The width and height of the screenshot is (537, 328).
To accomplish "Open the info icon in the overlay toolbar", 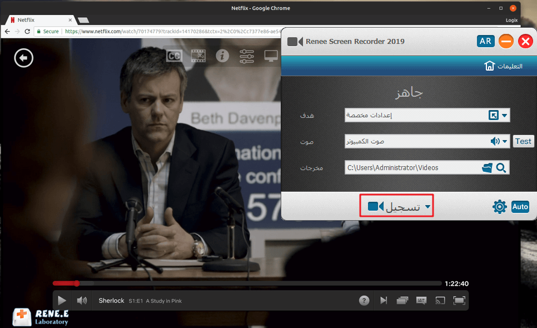I will 222,56.
